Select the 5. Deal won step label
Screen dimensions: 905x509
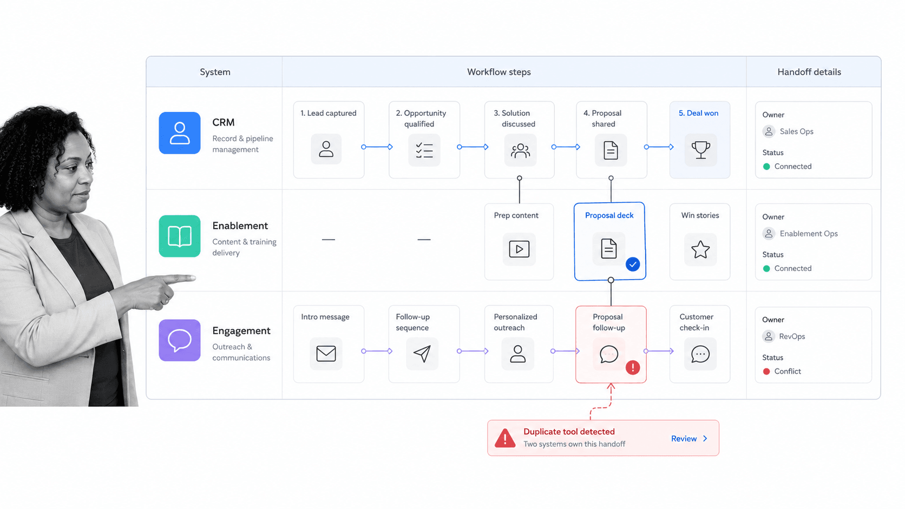[699, 113]
